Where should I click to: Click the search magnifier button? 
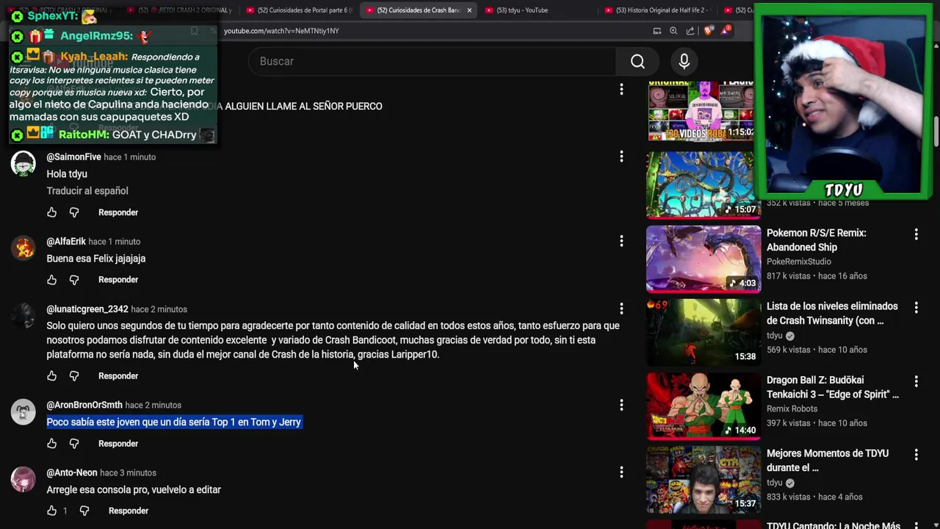click(x=637, y=61)
